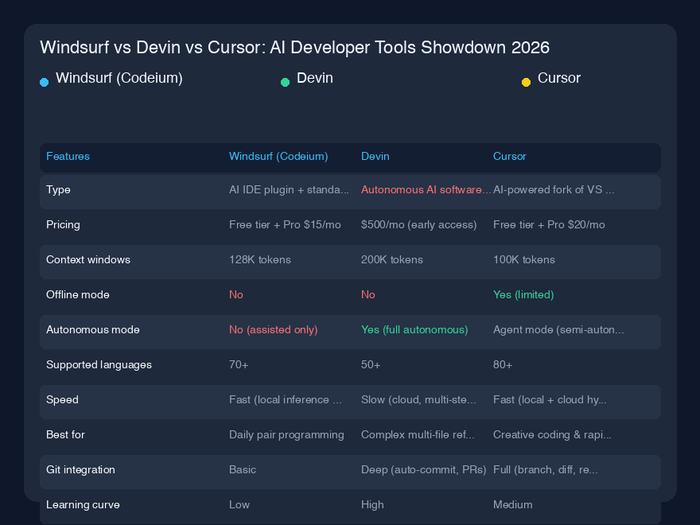
Task: Click 'Full (branch, diff, re...' cell
Action: coord(545,469)
